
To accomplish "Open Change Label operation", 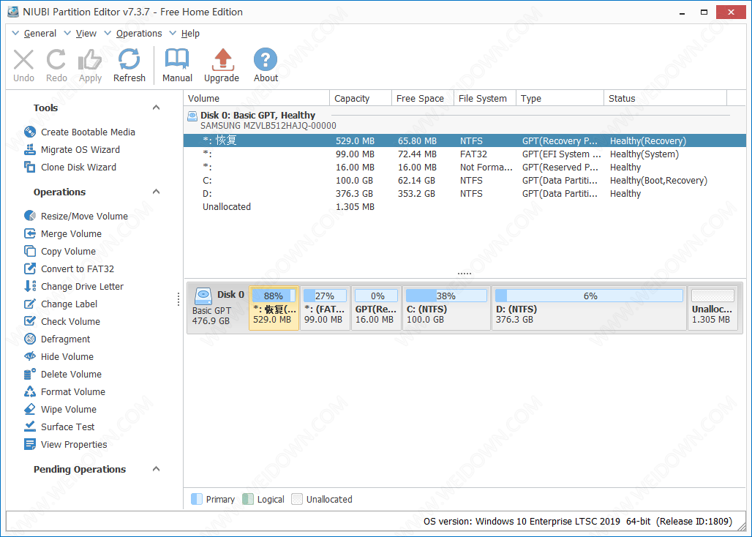I will click(x=61, y=304).
